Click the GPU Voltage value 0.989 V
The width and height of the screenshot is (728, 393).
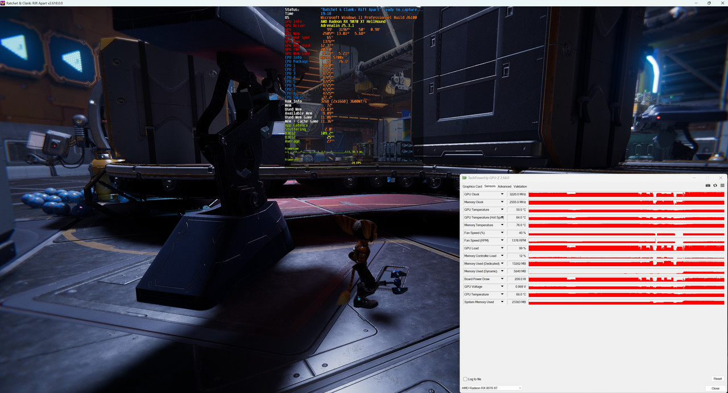click(x=517, y=287)
